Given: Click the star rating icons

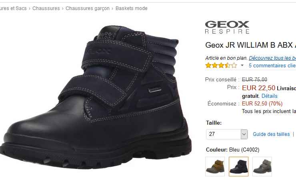Looking at the screenshot, I should point(221,65).
